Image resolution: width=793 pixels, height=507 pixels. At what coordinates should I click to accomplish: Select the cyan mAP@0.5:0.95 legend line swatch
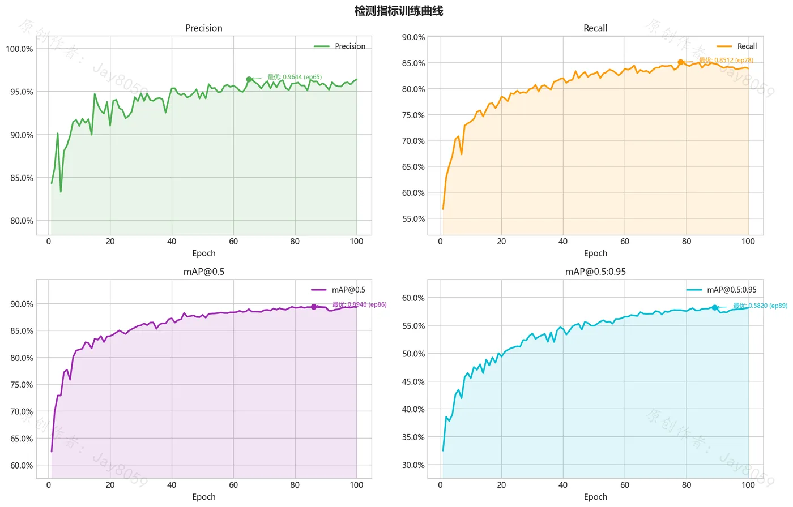pyautogui.click(x=694, y=290)
